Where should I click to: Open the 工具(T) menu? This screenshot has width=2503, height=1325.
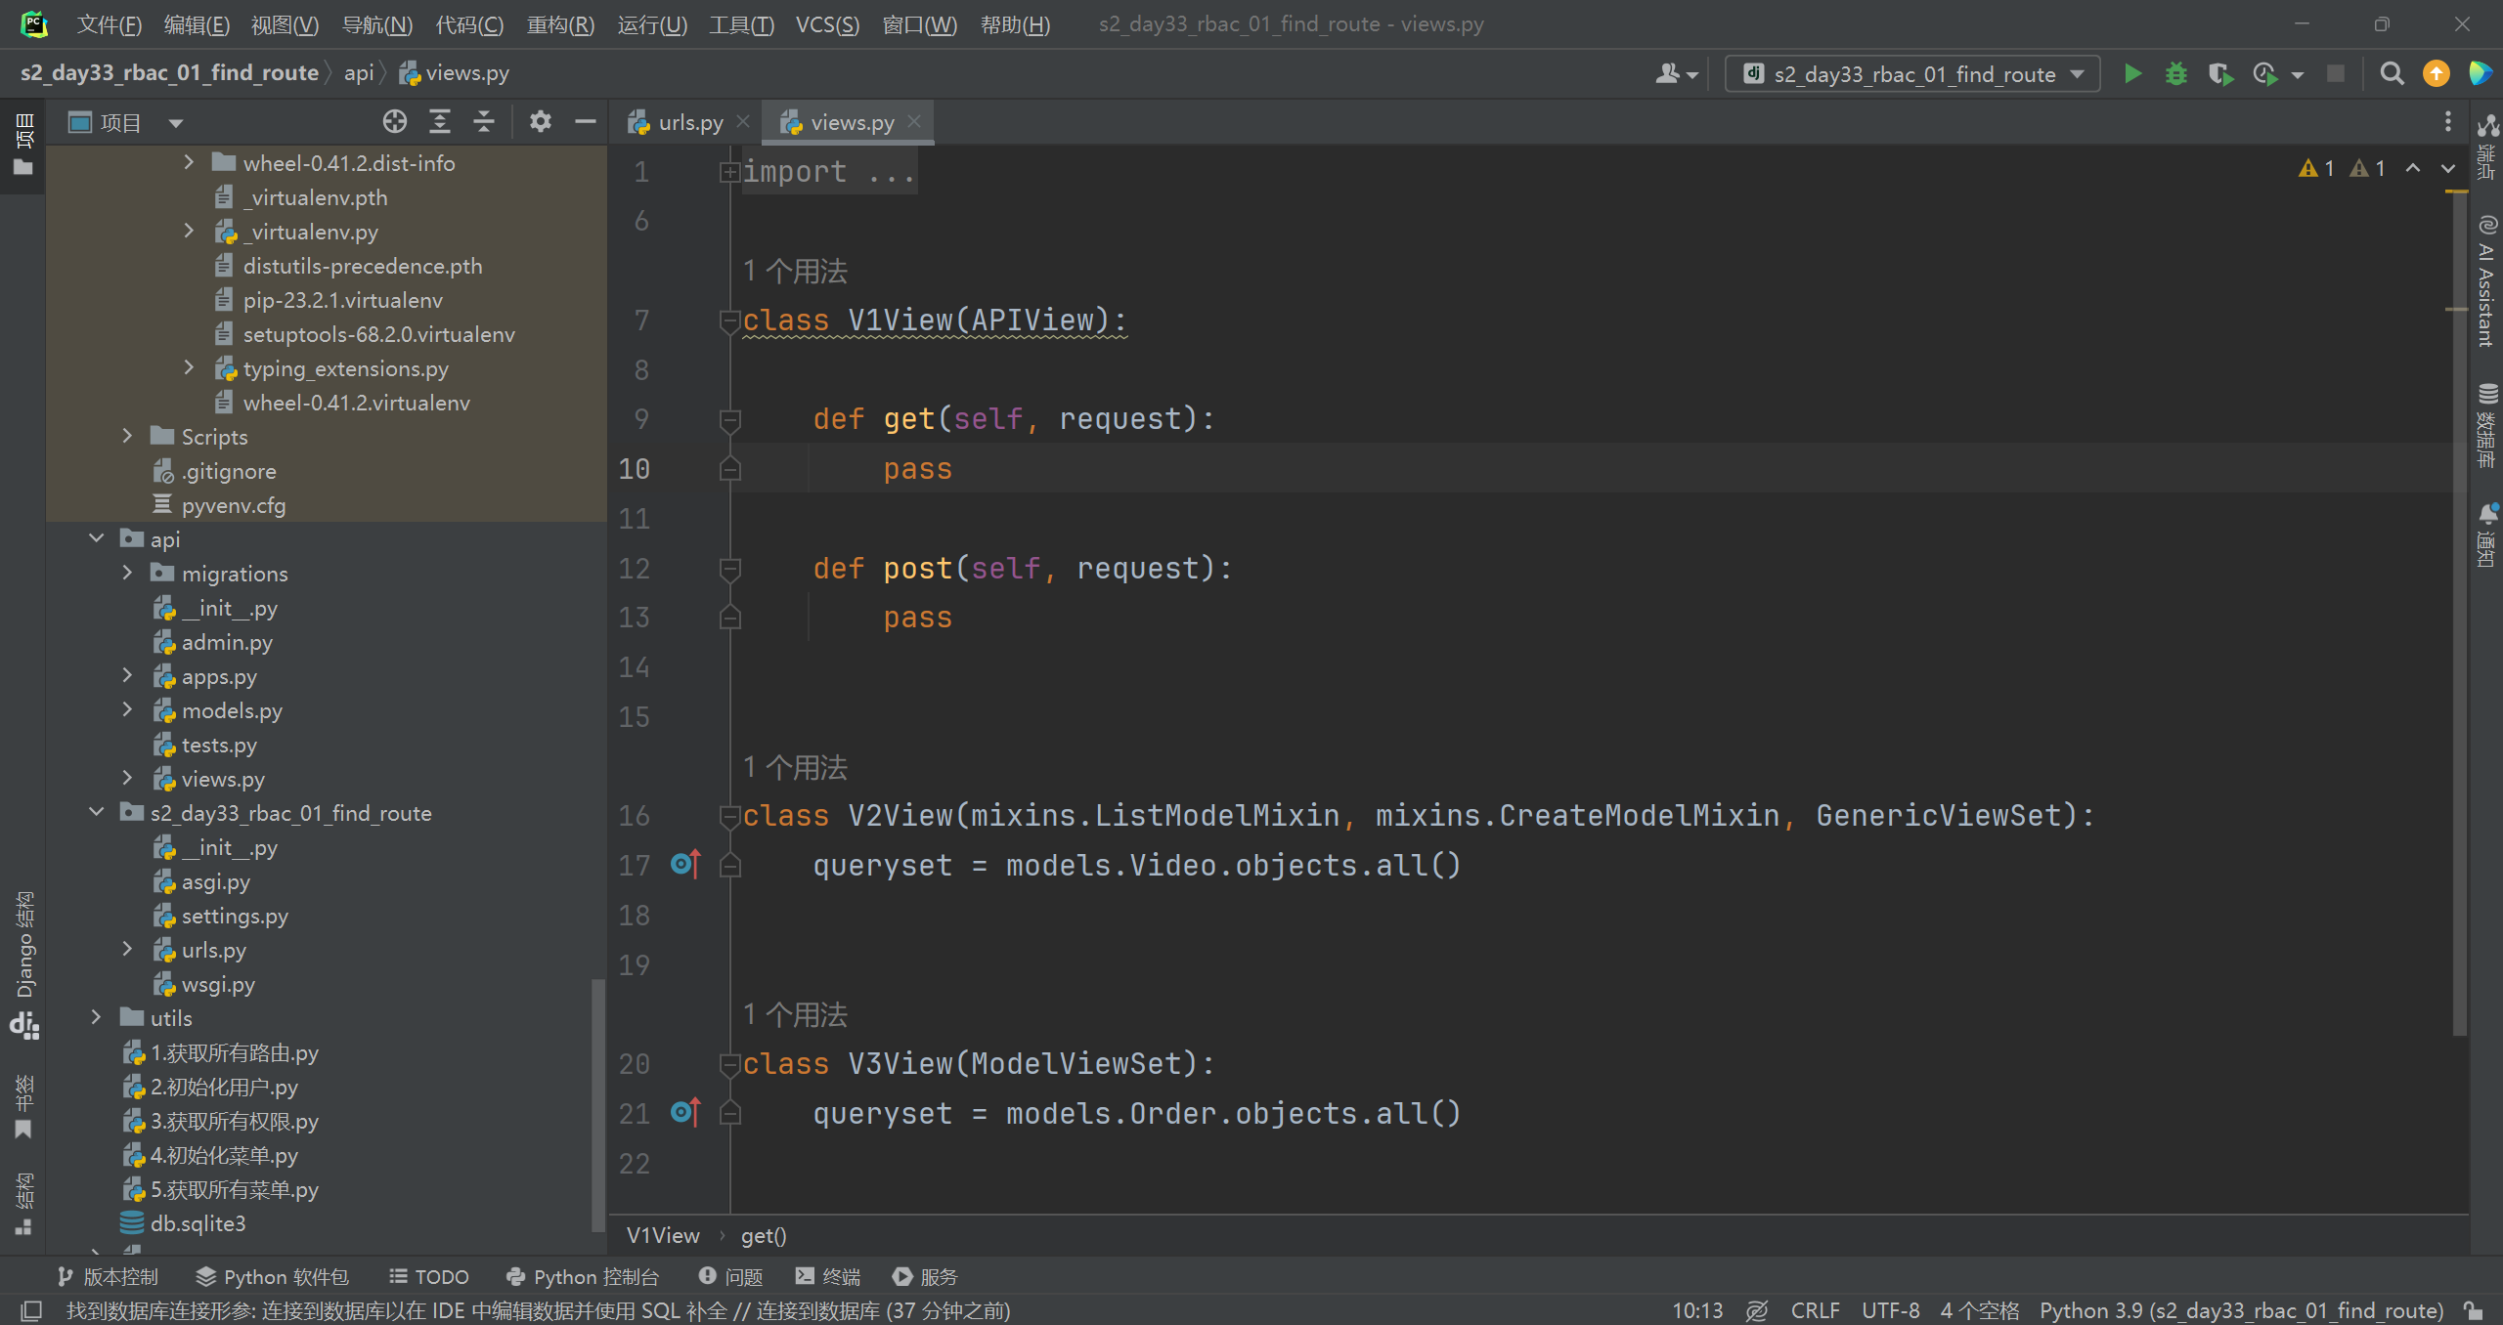pyautogui.click(x=741, y=24)
